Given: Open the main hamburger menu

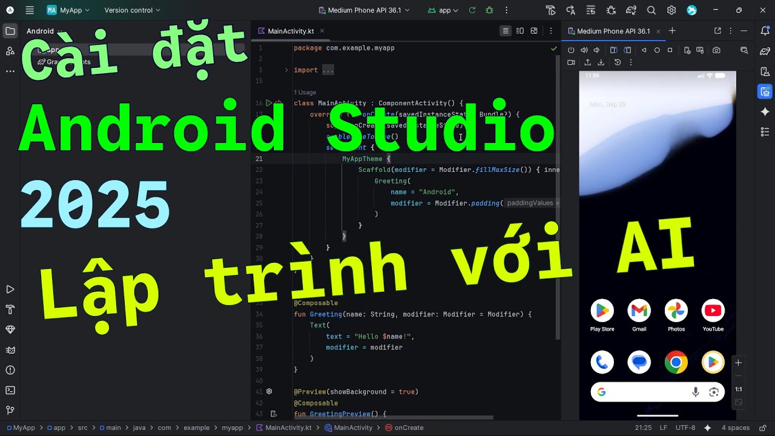Looking at the screenshot, I should click(30, 10).
